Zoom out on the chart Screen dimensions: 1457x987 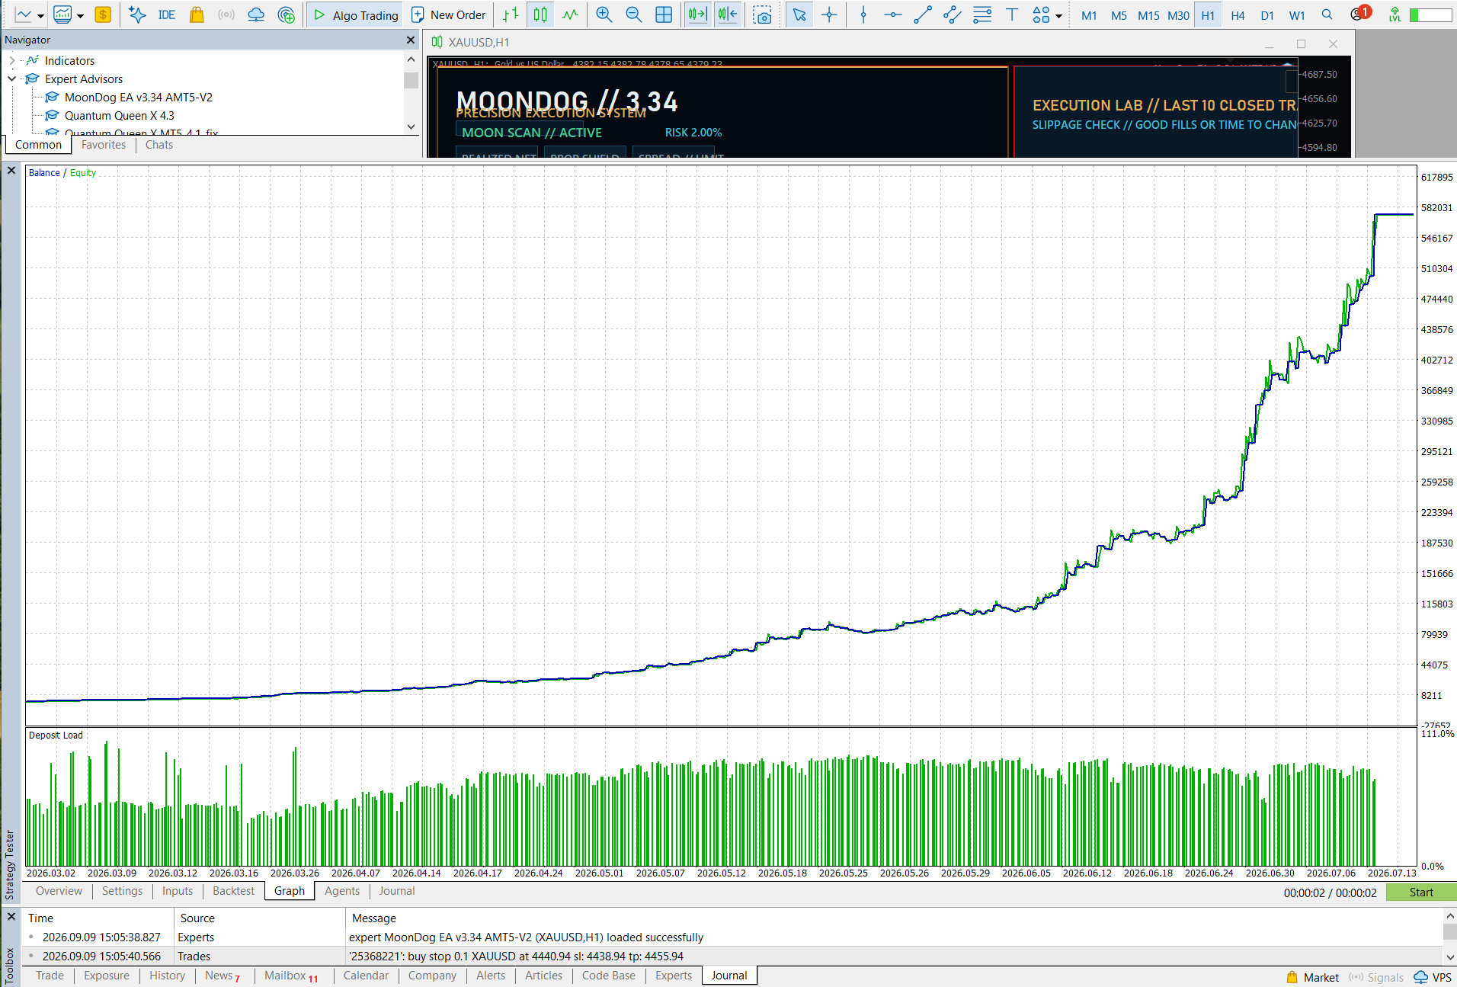(633, 14)
